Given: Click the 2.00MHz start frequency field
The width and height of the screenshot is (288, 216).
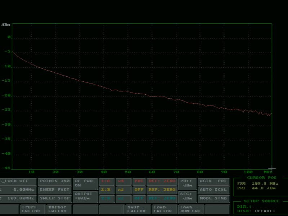Looking at the screenshot, I should coord(18,189).
